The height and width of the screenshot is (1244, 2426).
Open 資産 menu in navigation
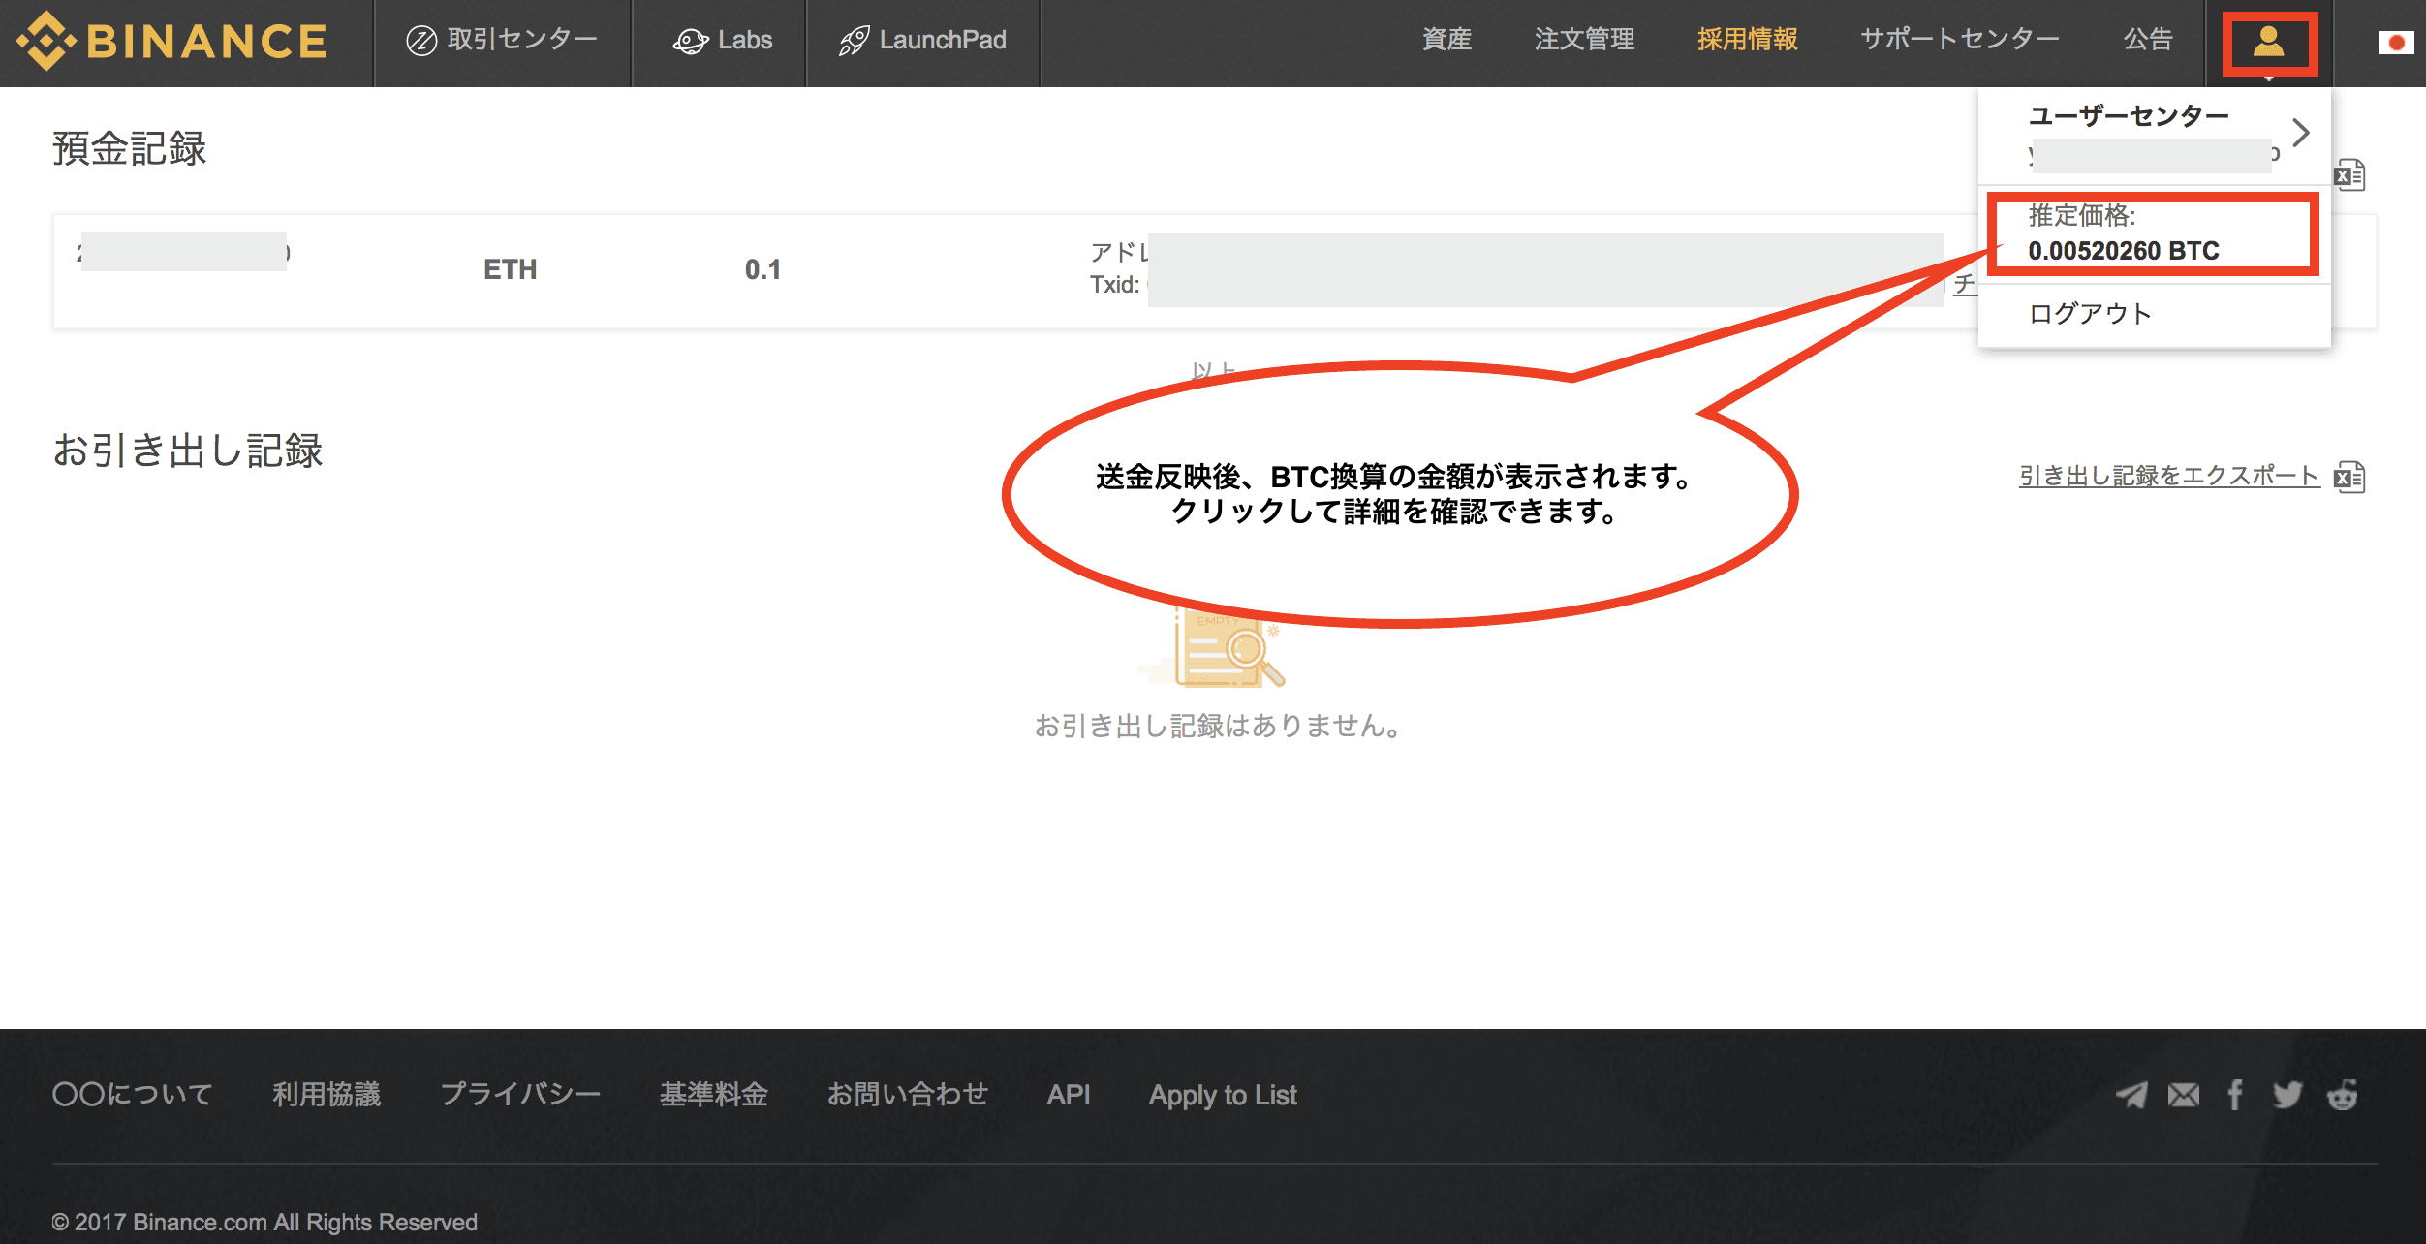click(1446, 40)
